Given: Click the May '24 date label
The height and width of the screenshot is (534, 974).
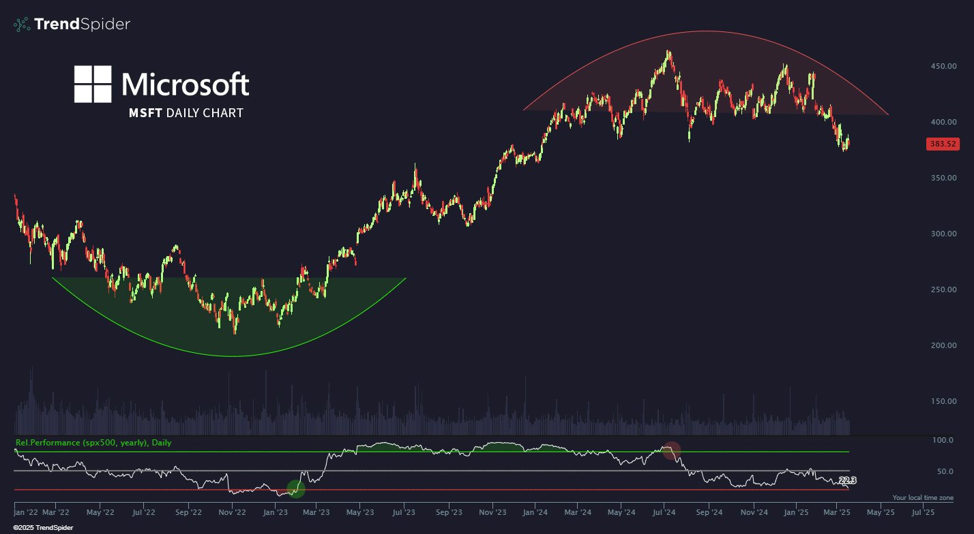Looking at the screenshot, I should point(621,512).
